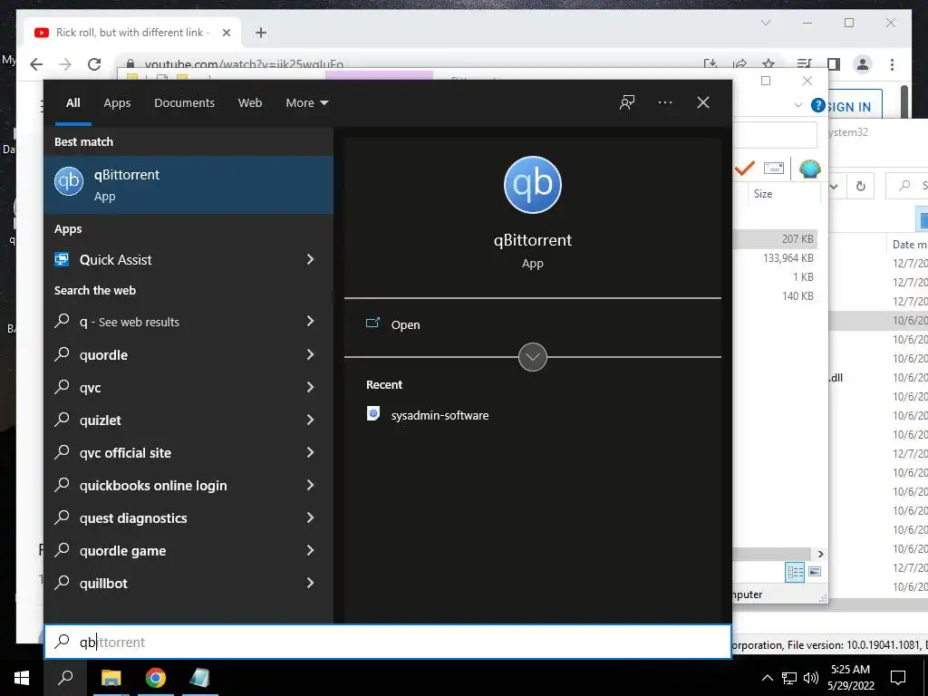Expand quordle suggestion arrow

[x=310, y=354]
